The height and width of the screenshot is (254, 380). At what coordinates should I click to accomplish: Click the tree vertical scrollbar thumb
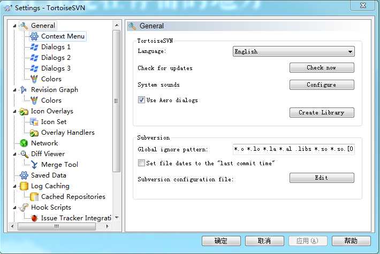pos(117,101)
